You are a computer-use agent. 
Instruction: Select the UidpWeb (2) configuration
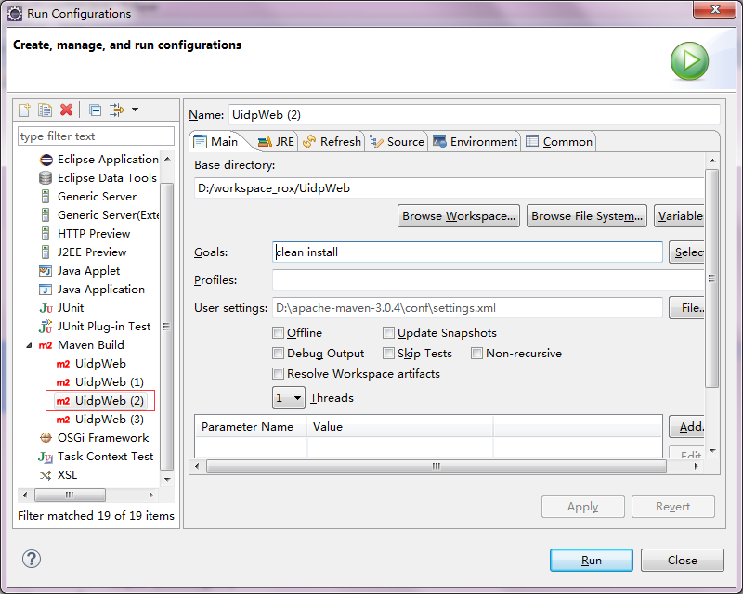tap(100, 401)
